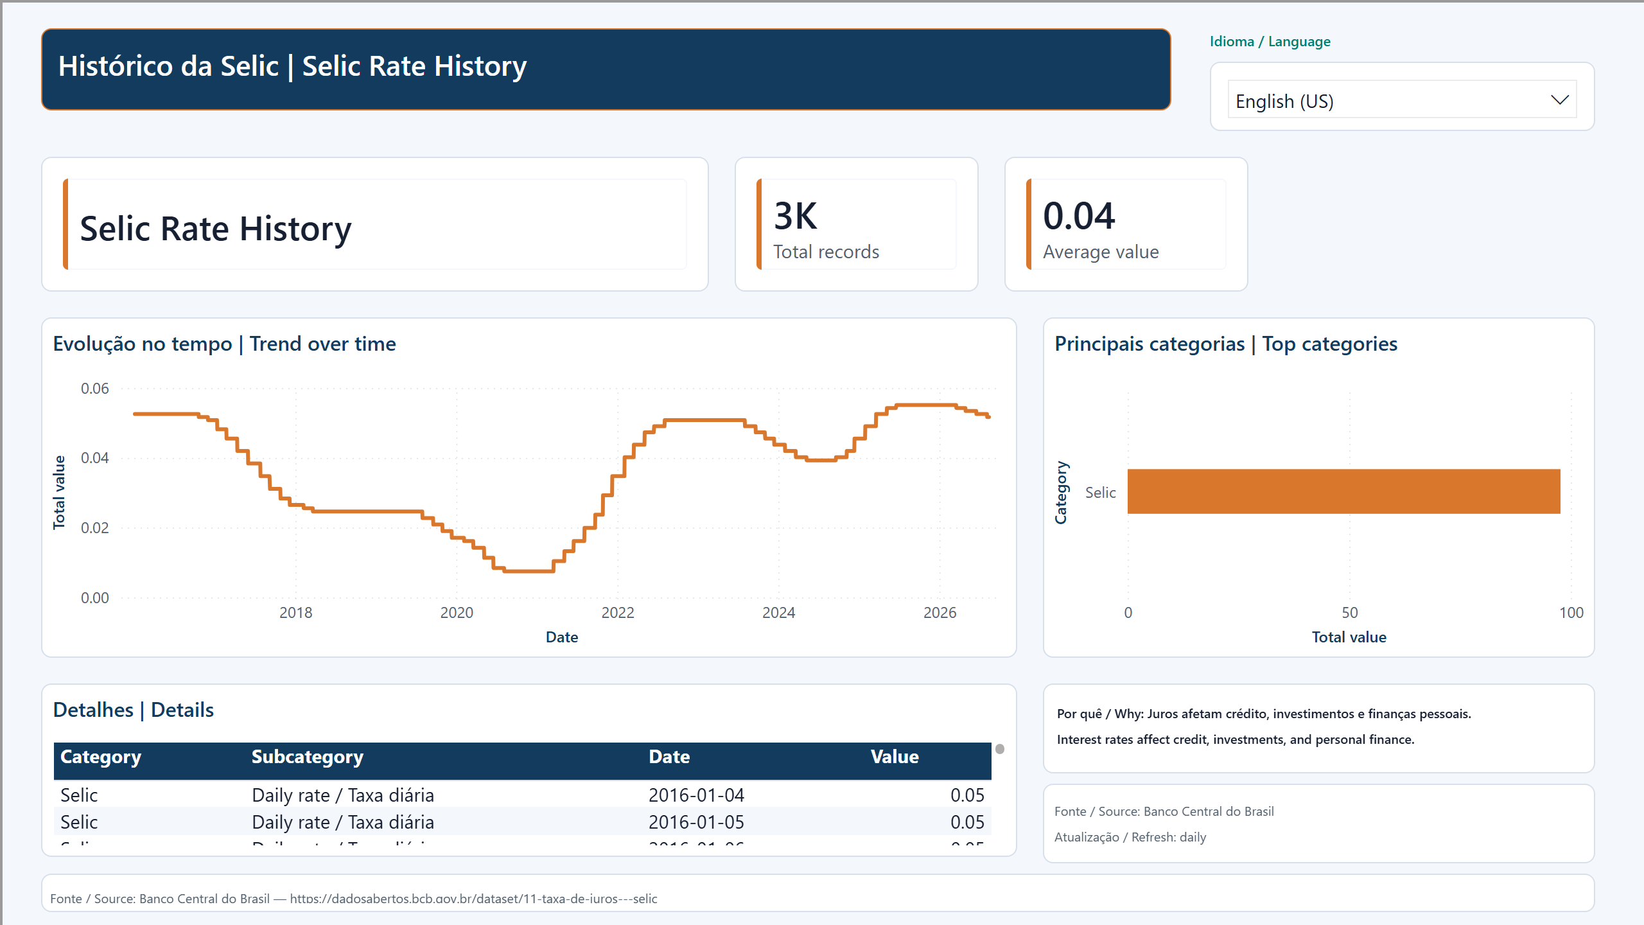Click the 2020 x-axis label
1644x925 pixels.
pyautogui.click(x=457, y=613)
